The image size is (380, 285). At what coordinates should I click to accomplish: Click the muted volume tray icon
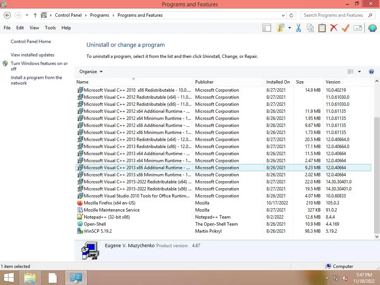pos(345,278)
